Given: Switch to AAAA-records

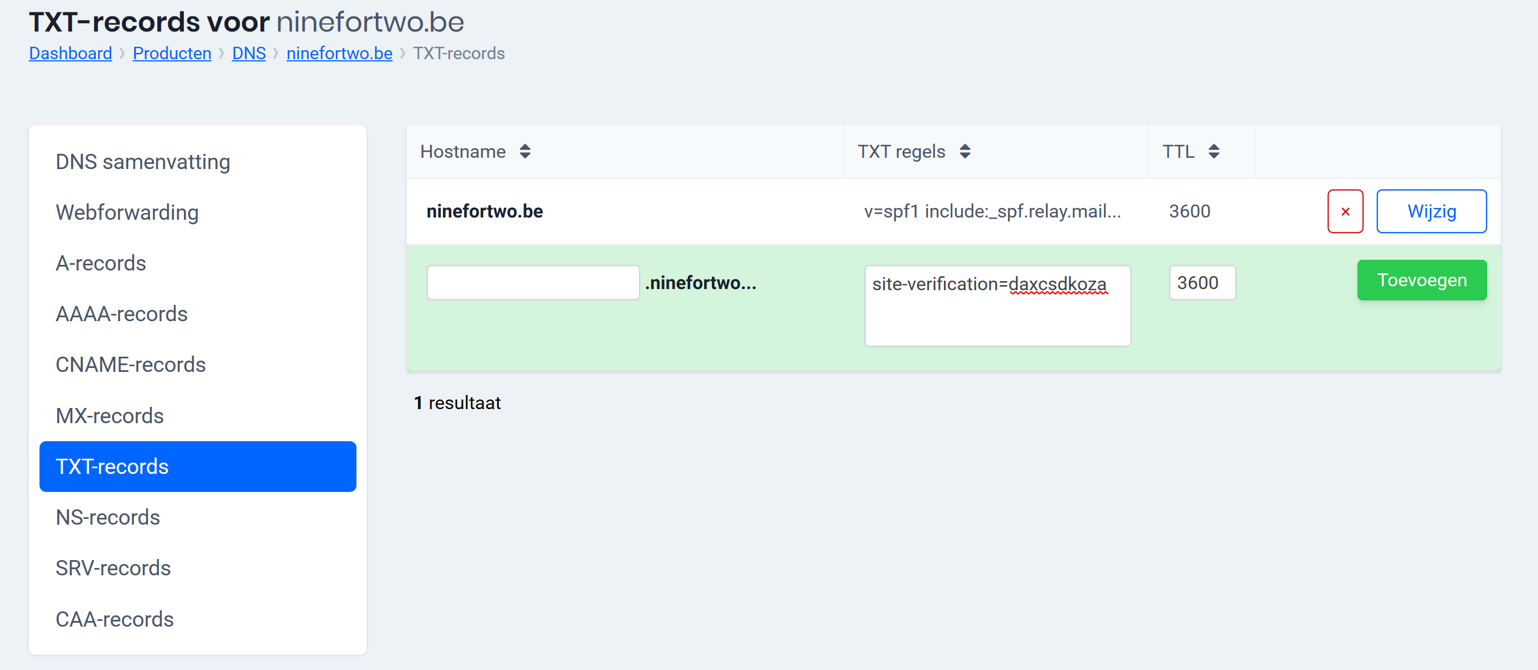Looking at the screenshot, I should coord(121,313).
